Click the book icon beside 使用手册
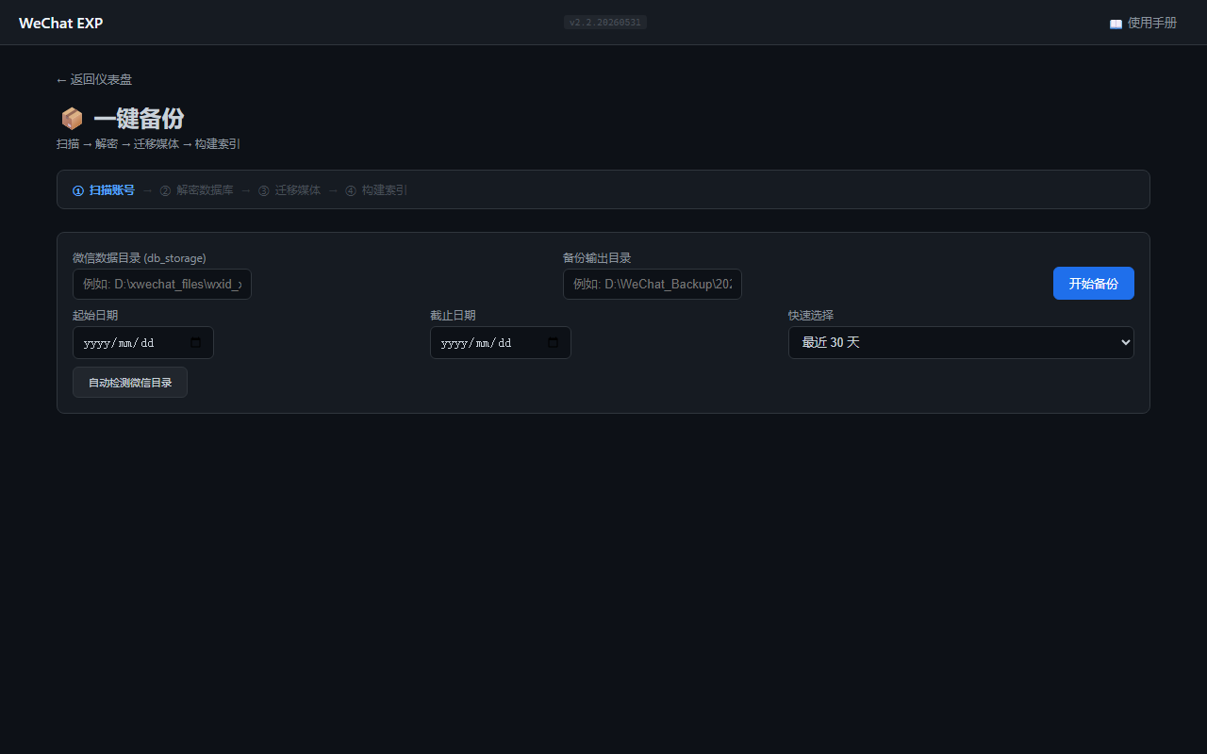 click(1116, 24)
